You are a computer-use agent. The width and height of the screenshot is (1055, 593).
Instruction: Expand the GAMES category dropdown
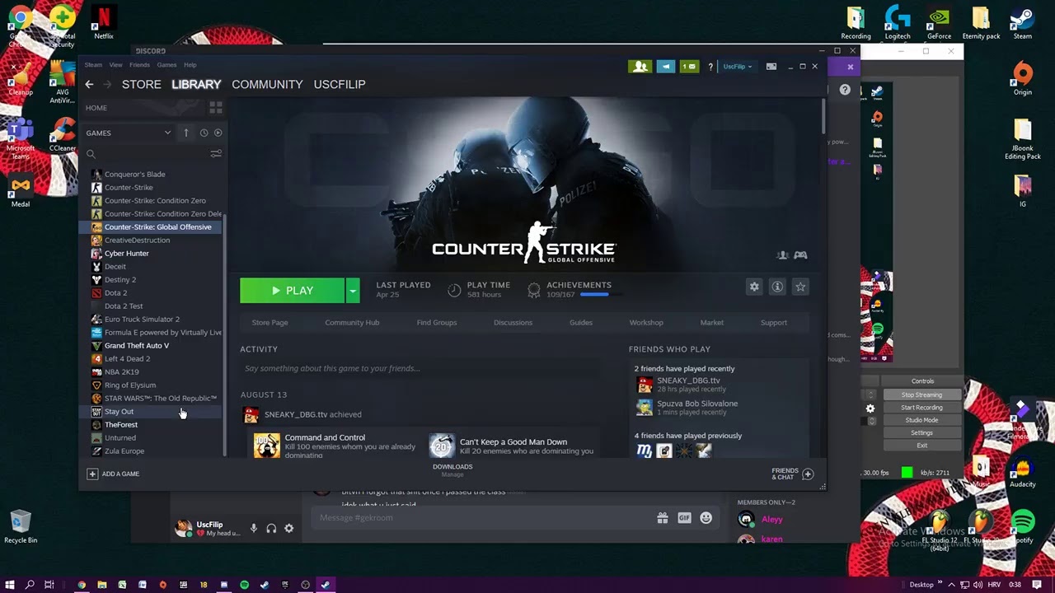coord(167,133)
